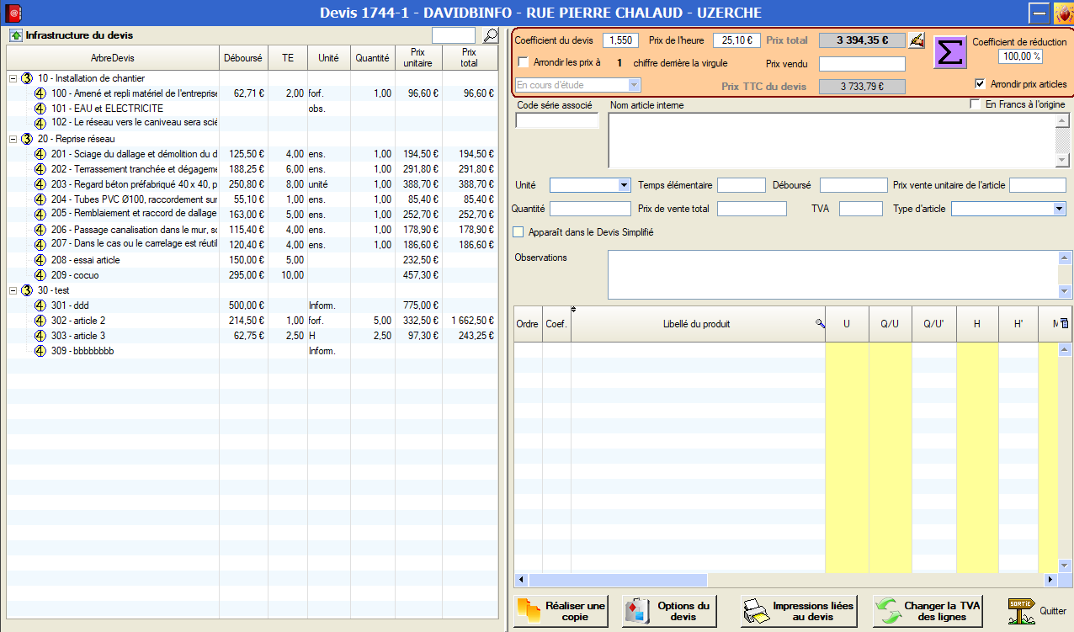Open the Unité dropdown list
The height and width of the screenshot is (632, 1074).
point(624,185)
